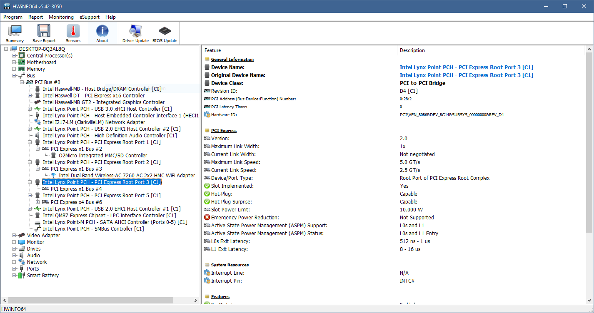The height and width of the screenshot is (313, 594).
Task: Select PCI Express Root Port 5 entry
Action: click(x=102, y=196)
